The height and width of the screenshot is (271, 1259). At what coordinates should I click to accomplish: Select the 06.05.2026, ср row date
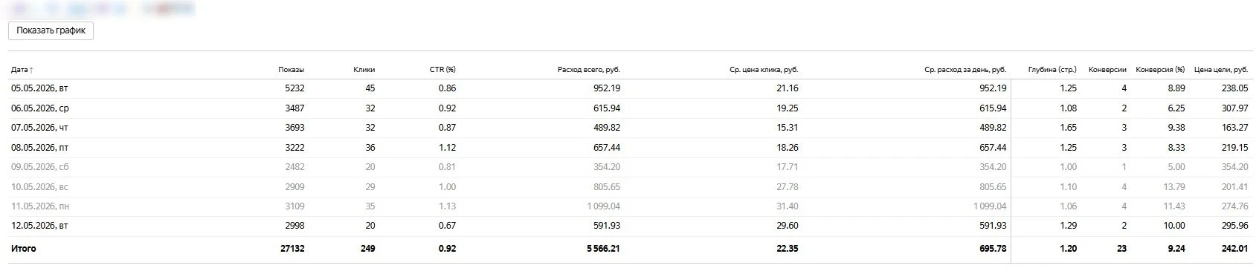(x=40, y=108)
